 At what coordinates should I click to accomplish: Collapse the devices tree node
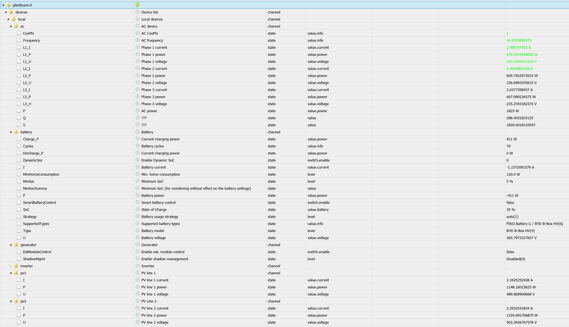click(5, 12)
